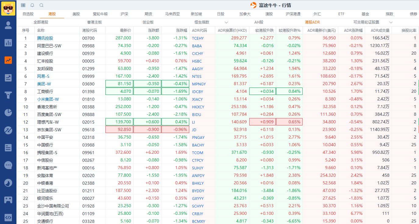Open the trade chart-with-lines sidebar icon
This screenshot has width=419, height=224.
[x=8, y=78]
